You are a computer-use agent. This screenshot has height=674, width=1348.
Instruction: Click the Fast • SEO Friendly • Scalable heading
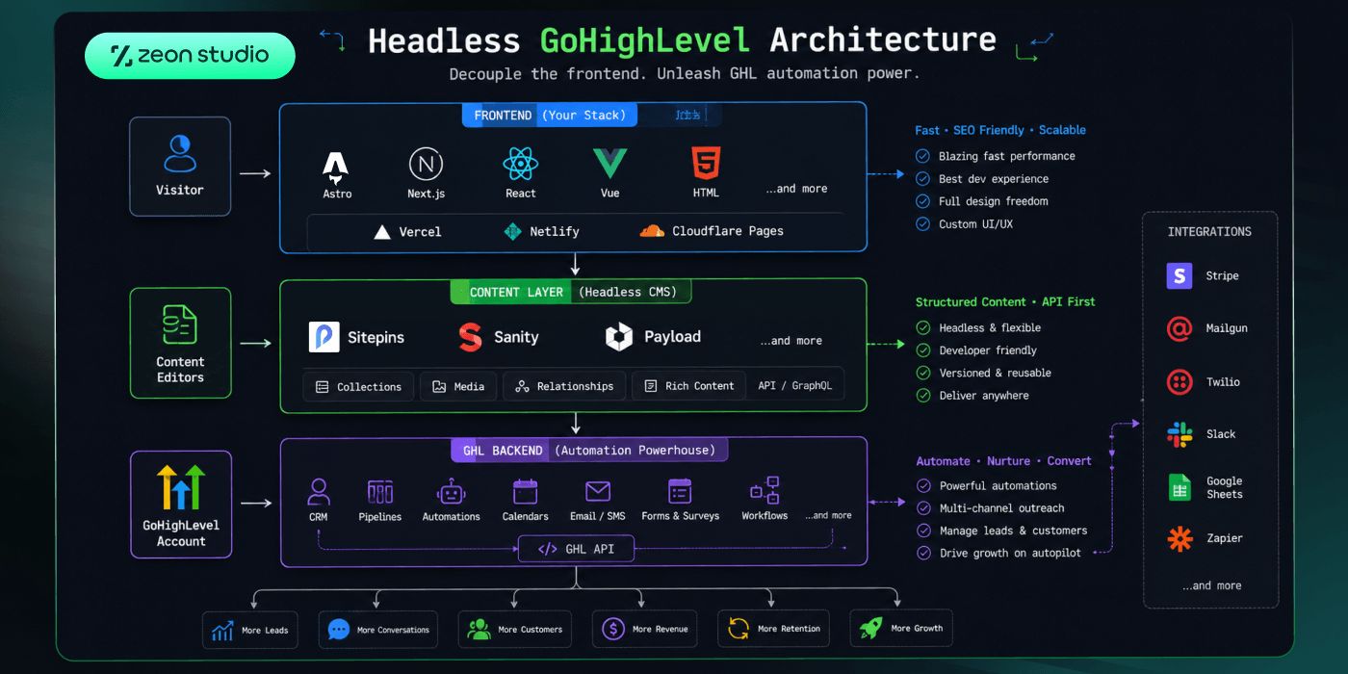click(1000, 130)
